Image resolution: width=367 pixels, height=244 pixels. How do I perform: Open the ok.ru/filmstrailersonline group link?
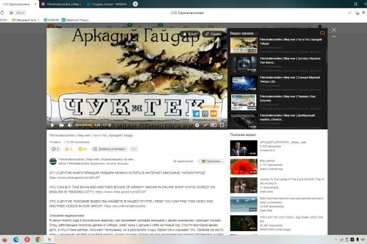[x=125, y=206]
